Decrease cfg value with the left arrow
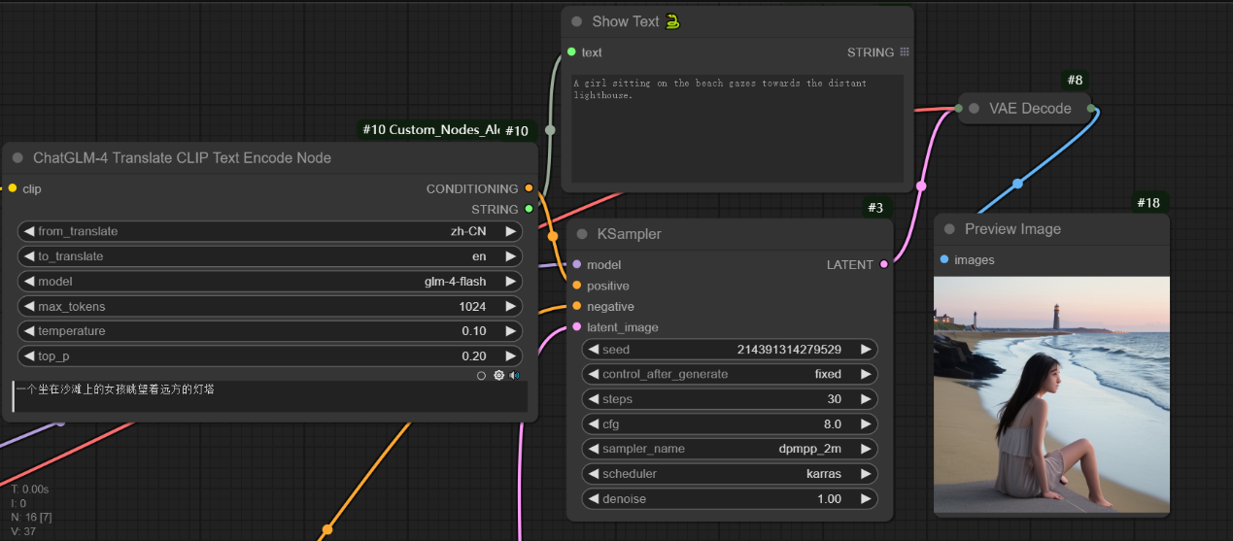 tap(593, 424)
